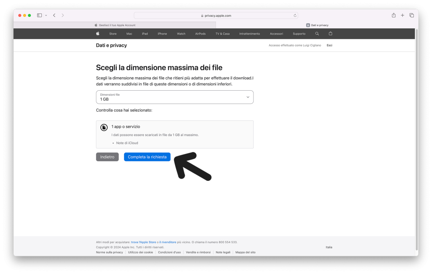Open the Mac menu item

click(x=129, y=34)
